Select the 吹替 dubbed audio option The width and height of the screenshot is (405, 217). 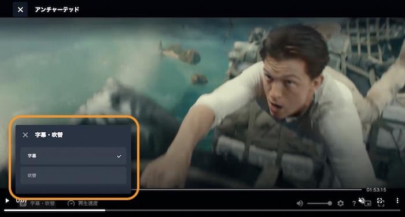pyautogui.click(x=73, y=175)
